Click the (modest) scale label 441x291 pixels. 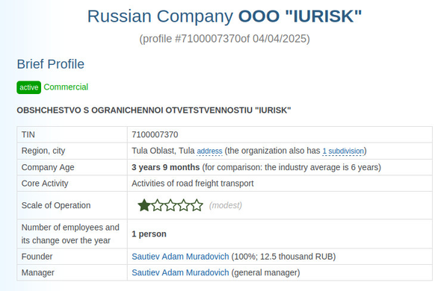225,205
